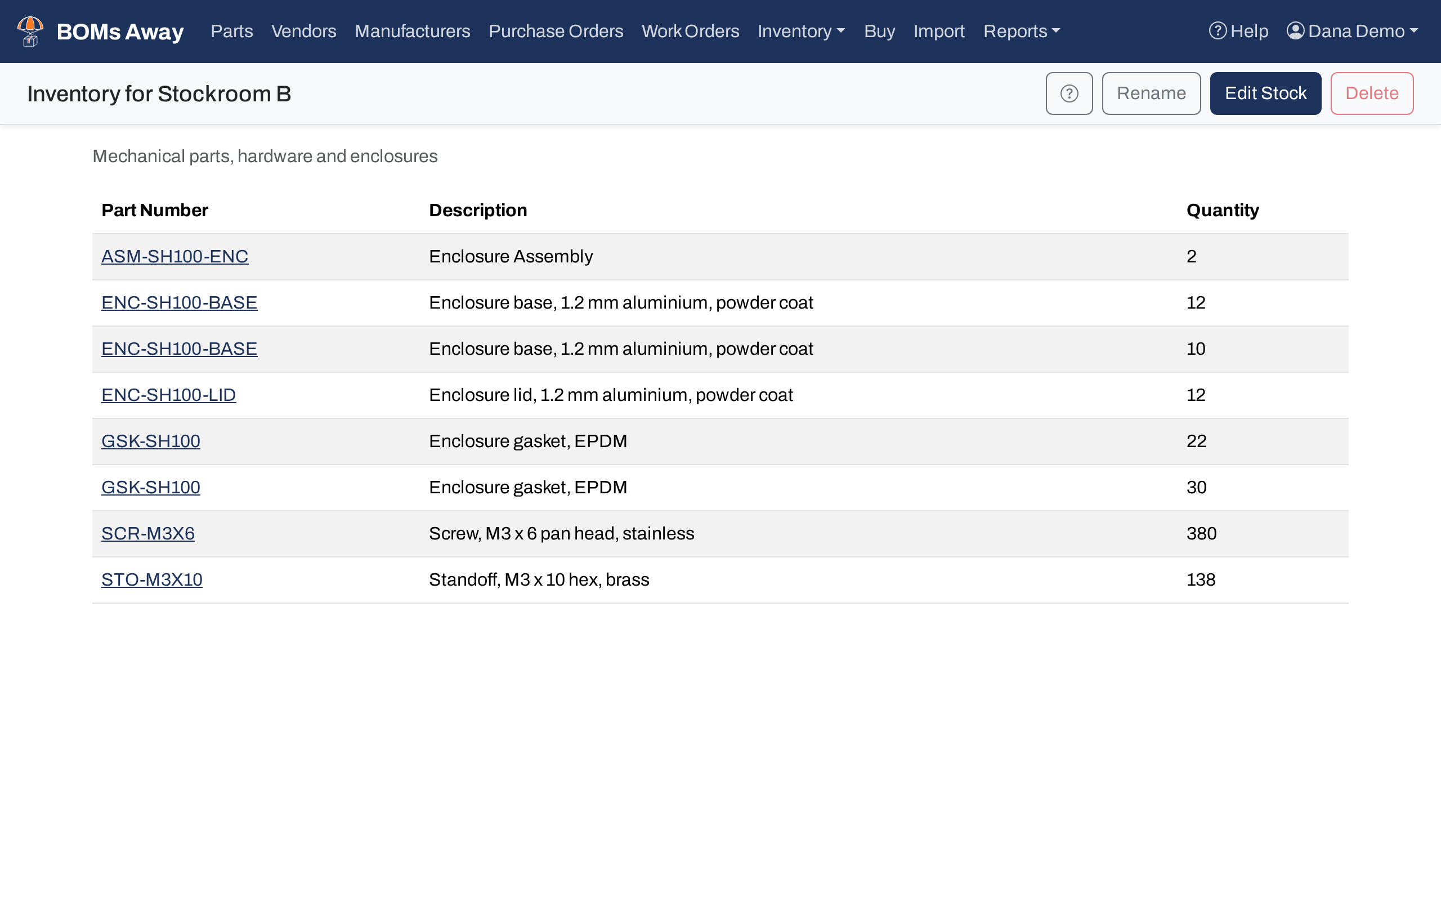Expand the Inventory dropdown menu
This screenshot has width=1441, height=901.
pos(801,31)
